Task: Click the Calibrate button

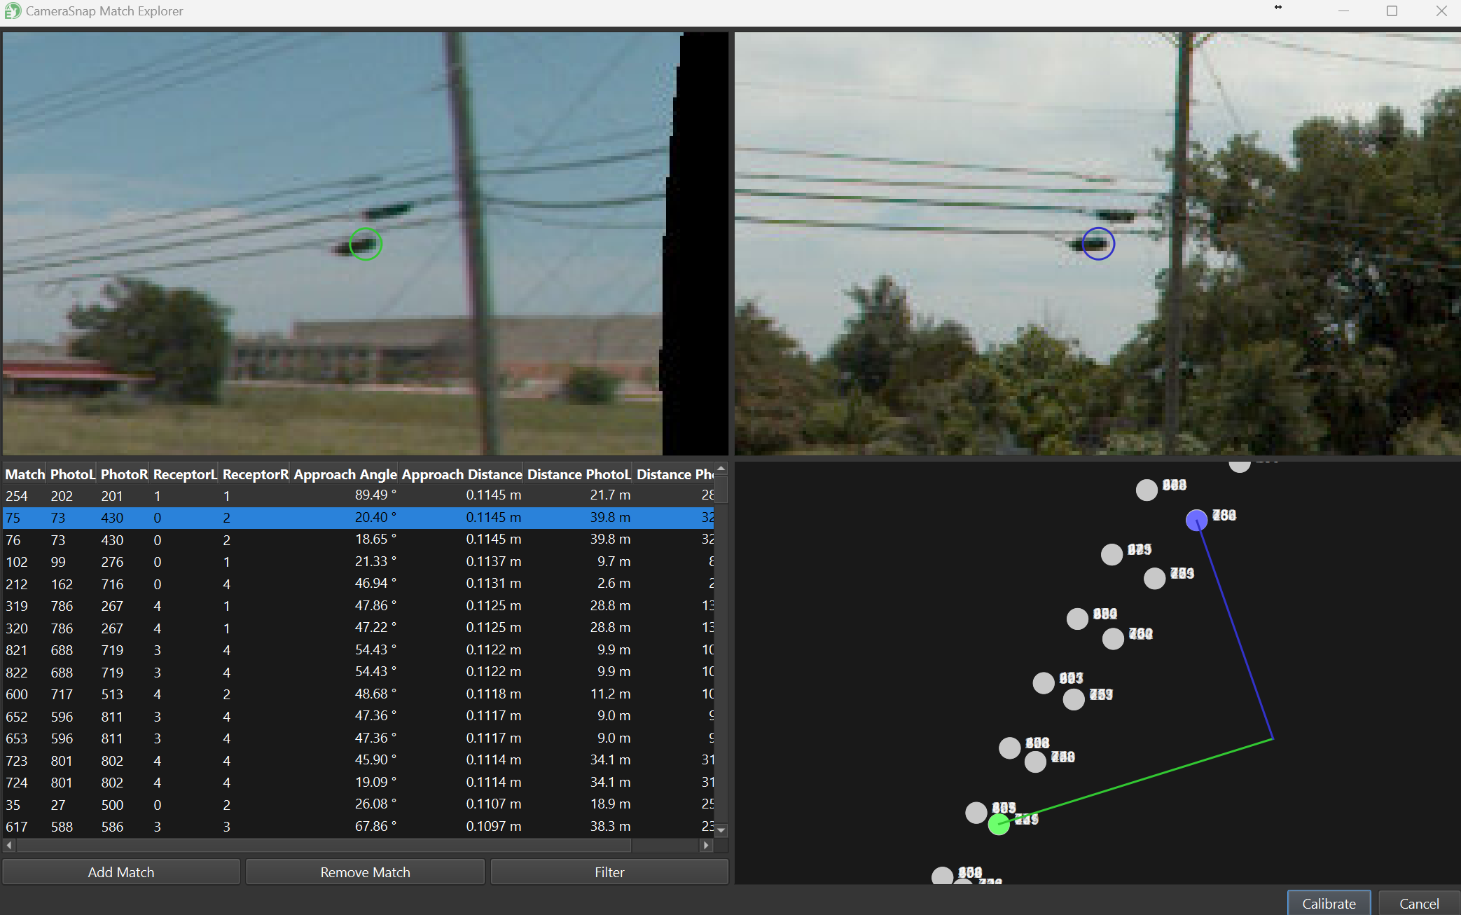Action: pos(1328,903)
